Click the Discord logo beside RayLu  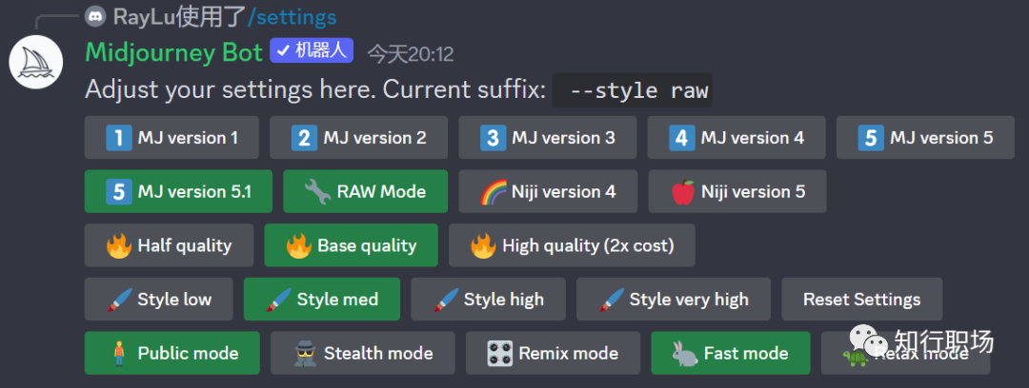coord(96,16)
